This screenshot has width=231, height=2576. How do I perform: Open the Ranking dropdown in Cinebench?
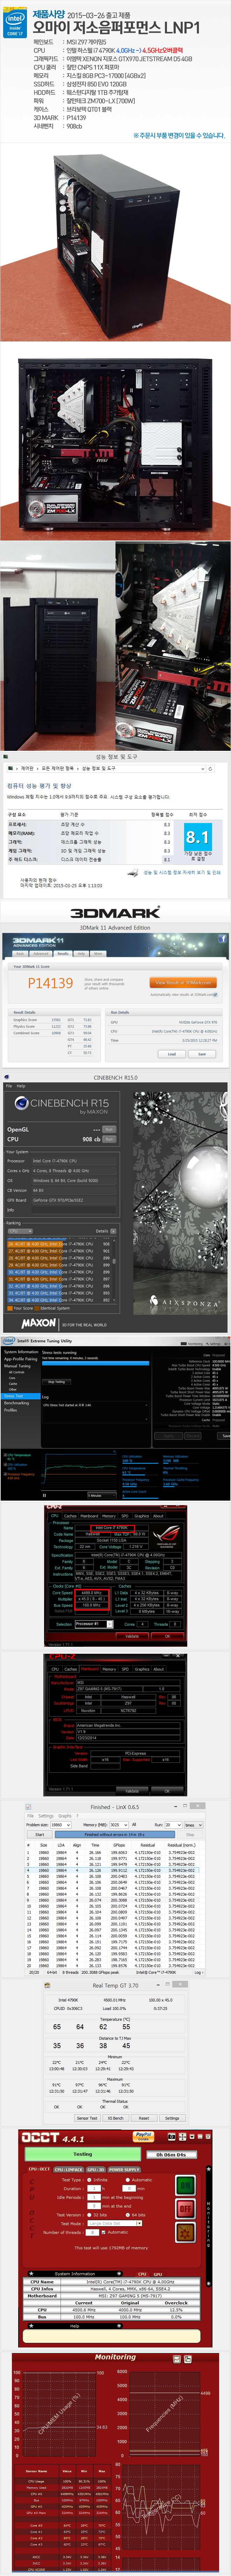pos(20,1231)
